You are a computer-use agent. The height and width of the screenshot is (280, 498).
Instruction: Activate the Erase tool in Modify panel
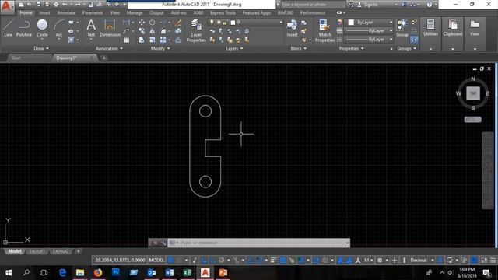(178, 23)
